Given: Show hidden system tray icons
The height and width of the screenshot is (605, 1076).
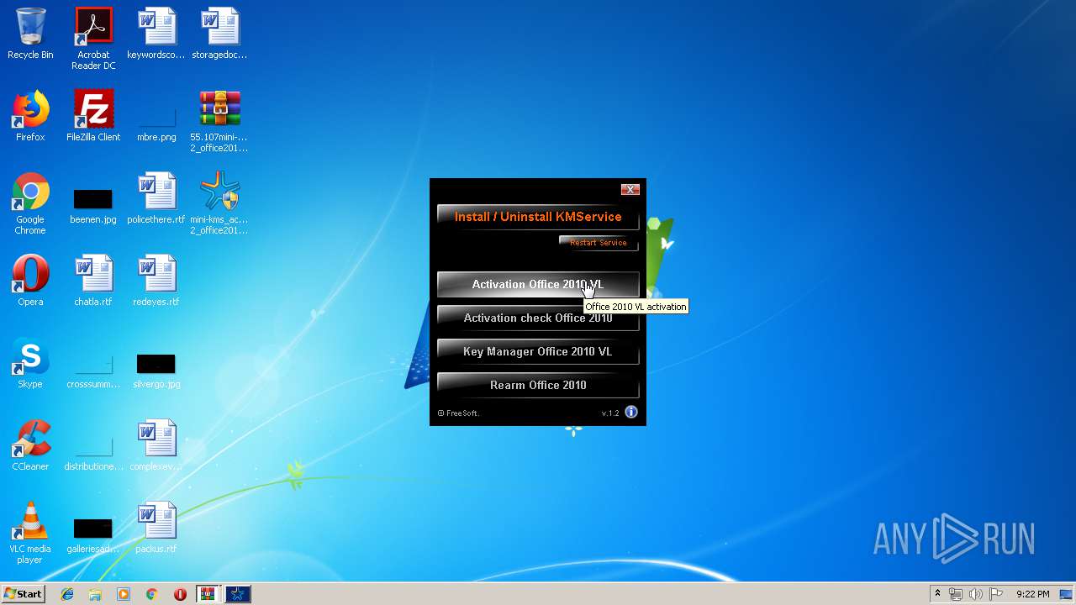Looking at the screenshot, I should tap(937, 594).
